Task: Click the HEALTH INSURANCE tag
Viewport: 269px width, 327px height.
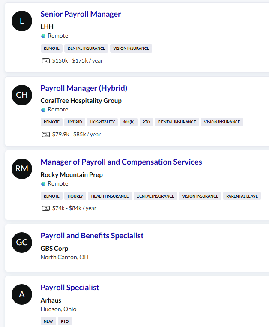Action: click(110, 196)
